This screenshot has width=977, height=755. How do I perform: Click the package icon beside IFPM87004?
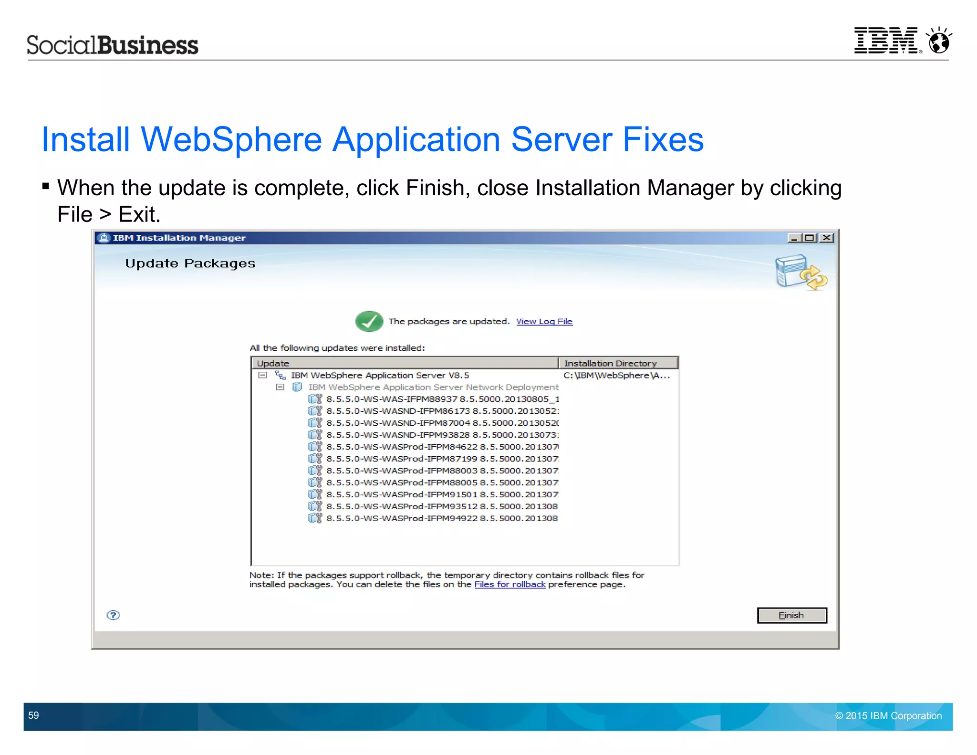pyautogui.click(x=315, y=423)
